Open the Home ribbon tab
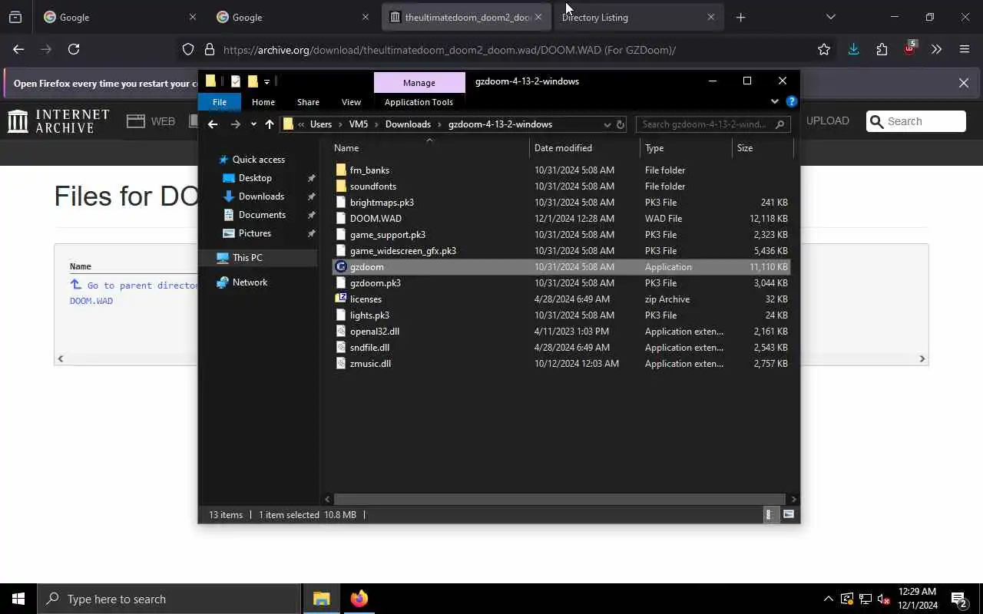The image size is (983, 614). click(263, 102)
